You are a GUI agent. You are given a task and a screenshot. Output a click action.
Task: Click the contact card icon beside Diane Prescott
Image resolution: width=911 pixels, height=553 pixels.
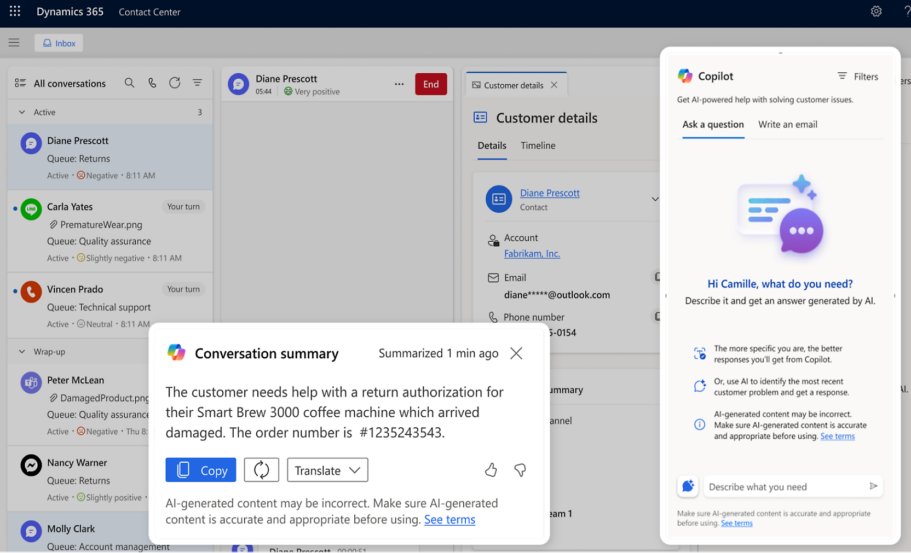click(499, 199)
